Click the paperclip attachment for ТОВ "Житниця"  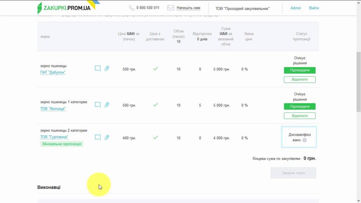[x=107, y=105]
